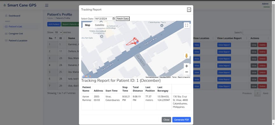
Task: Zoom out on the map
Action: pos(187,72)
